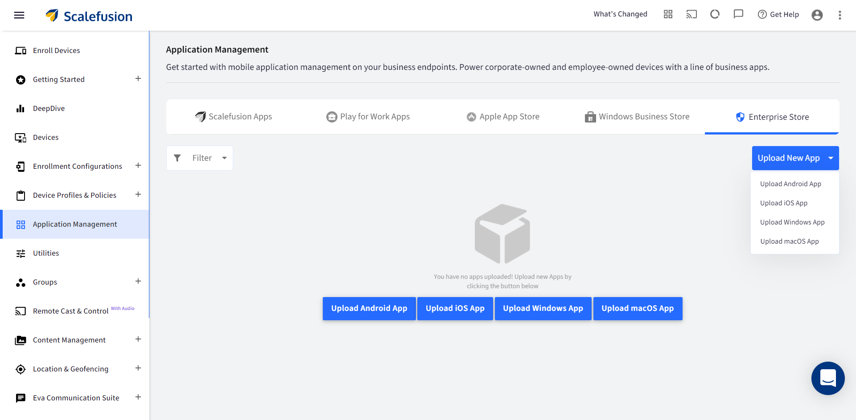The image size is (856, 420).
Task: Click the Eva Communication Suite chat icon
Action: tap(21, 398)
